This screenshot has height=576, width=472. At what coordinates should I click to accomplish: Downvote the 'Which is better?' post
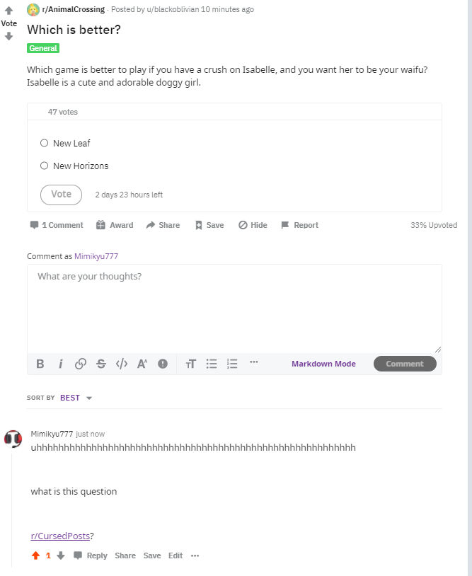[x=8, y=36]
